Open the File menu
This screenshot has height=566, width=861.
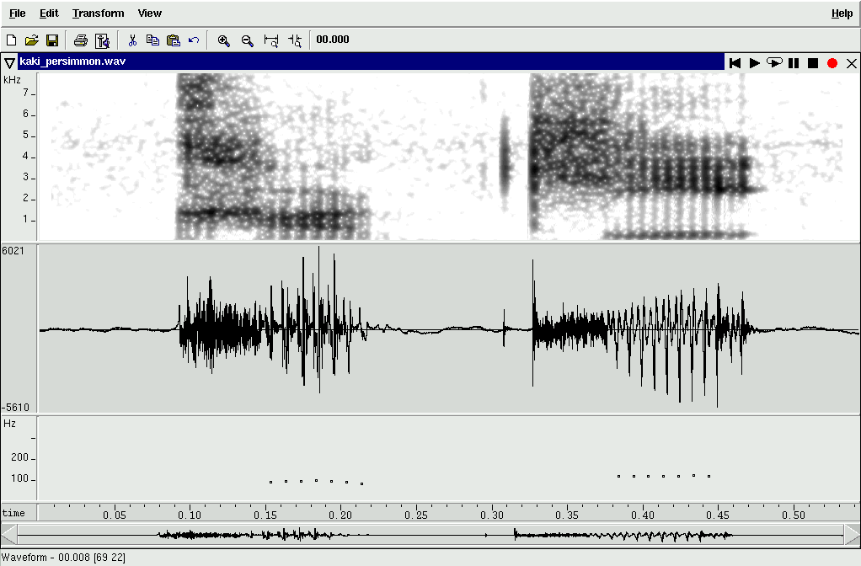(x=17, y=13)
